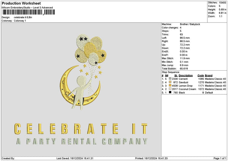This screenshot has height=161, width=228.
Task: Click the 'Coconut Cream' description text
Action: tap(187, 89)
